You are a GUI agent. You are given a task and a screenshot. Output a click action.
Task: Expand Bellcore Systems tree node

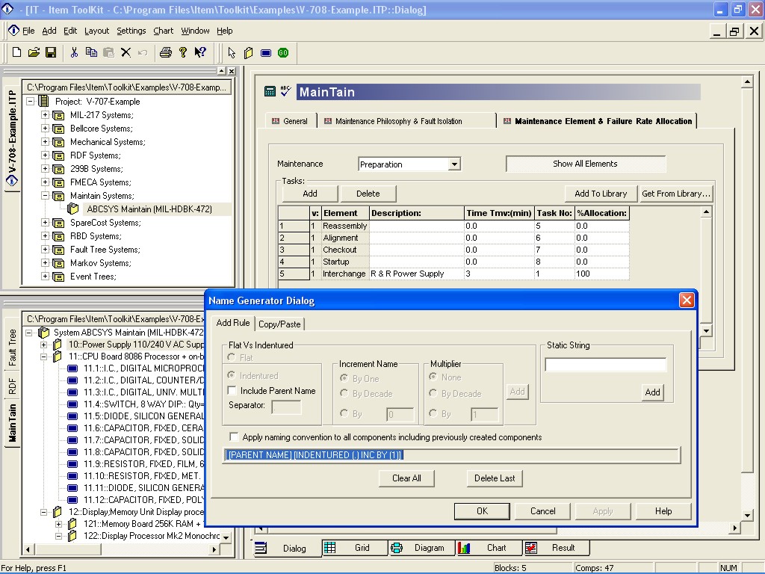[x=45, y=129]
